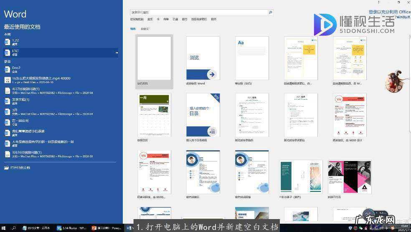Click the arrow icon on 欢迎使用 Word template

point(212,74)
